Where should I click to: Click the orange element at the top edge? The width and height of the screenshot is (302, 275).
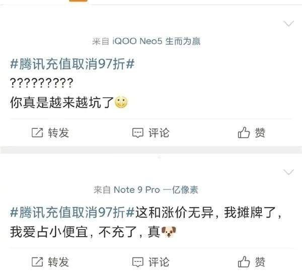(78, 1)
